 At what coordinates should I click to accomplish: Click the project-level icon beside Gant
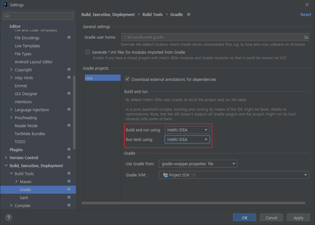69,197
